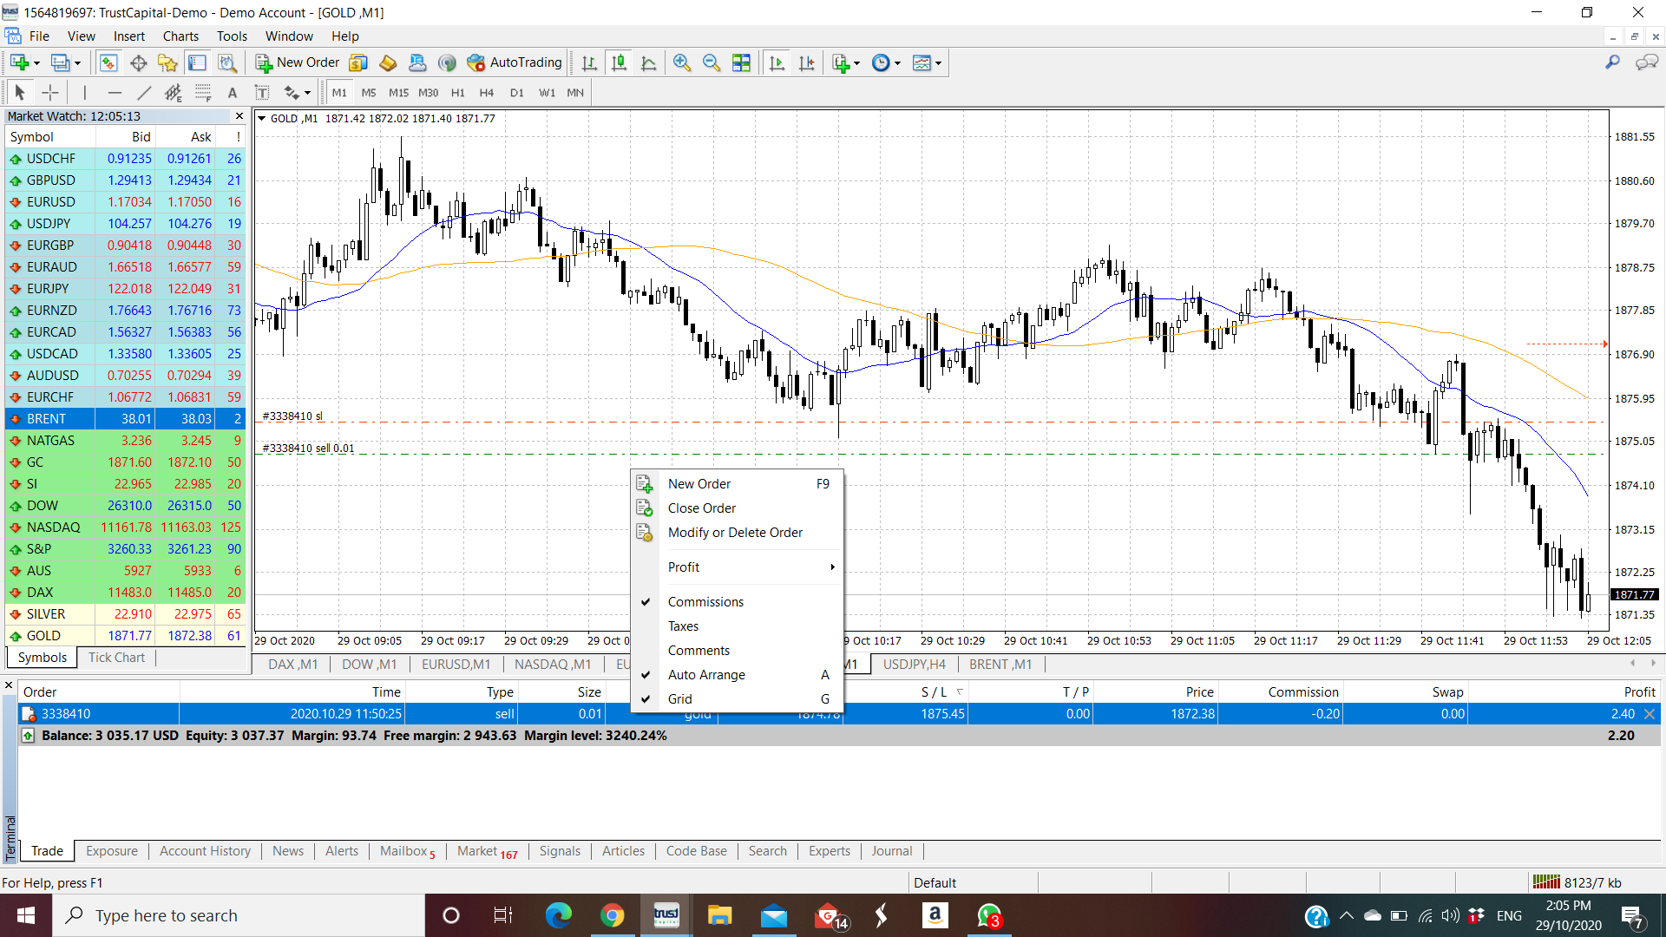Viewport: 1666px width, 937px height.
Task: Open the Insert menu
Action: (x=128, y=36)
